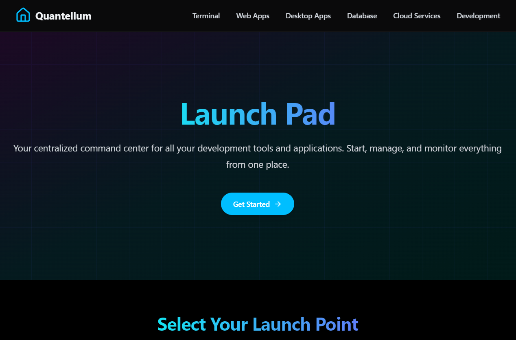The width and height of the screenshot is (516, 340).
Task: Open the Development menu link
Action: click(x=478, y=16)
